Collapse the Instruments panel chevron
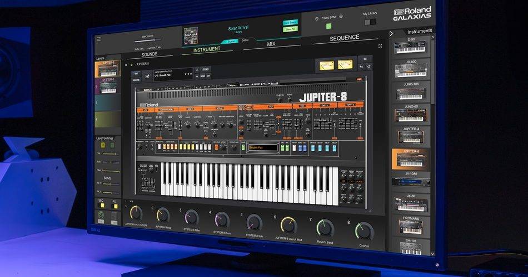 [391, 34]
